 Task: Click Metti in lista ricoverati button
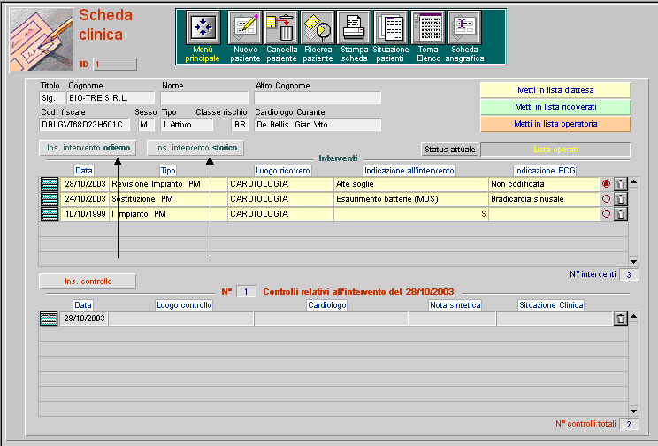[555, 107]
